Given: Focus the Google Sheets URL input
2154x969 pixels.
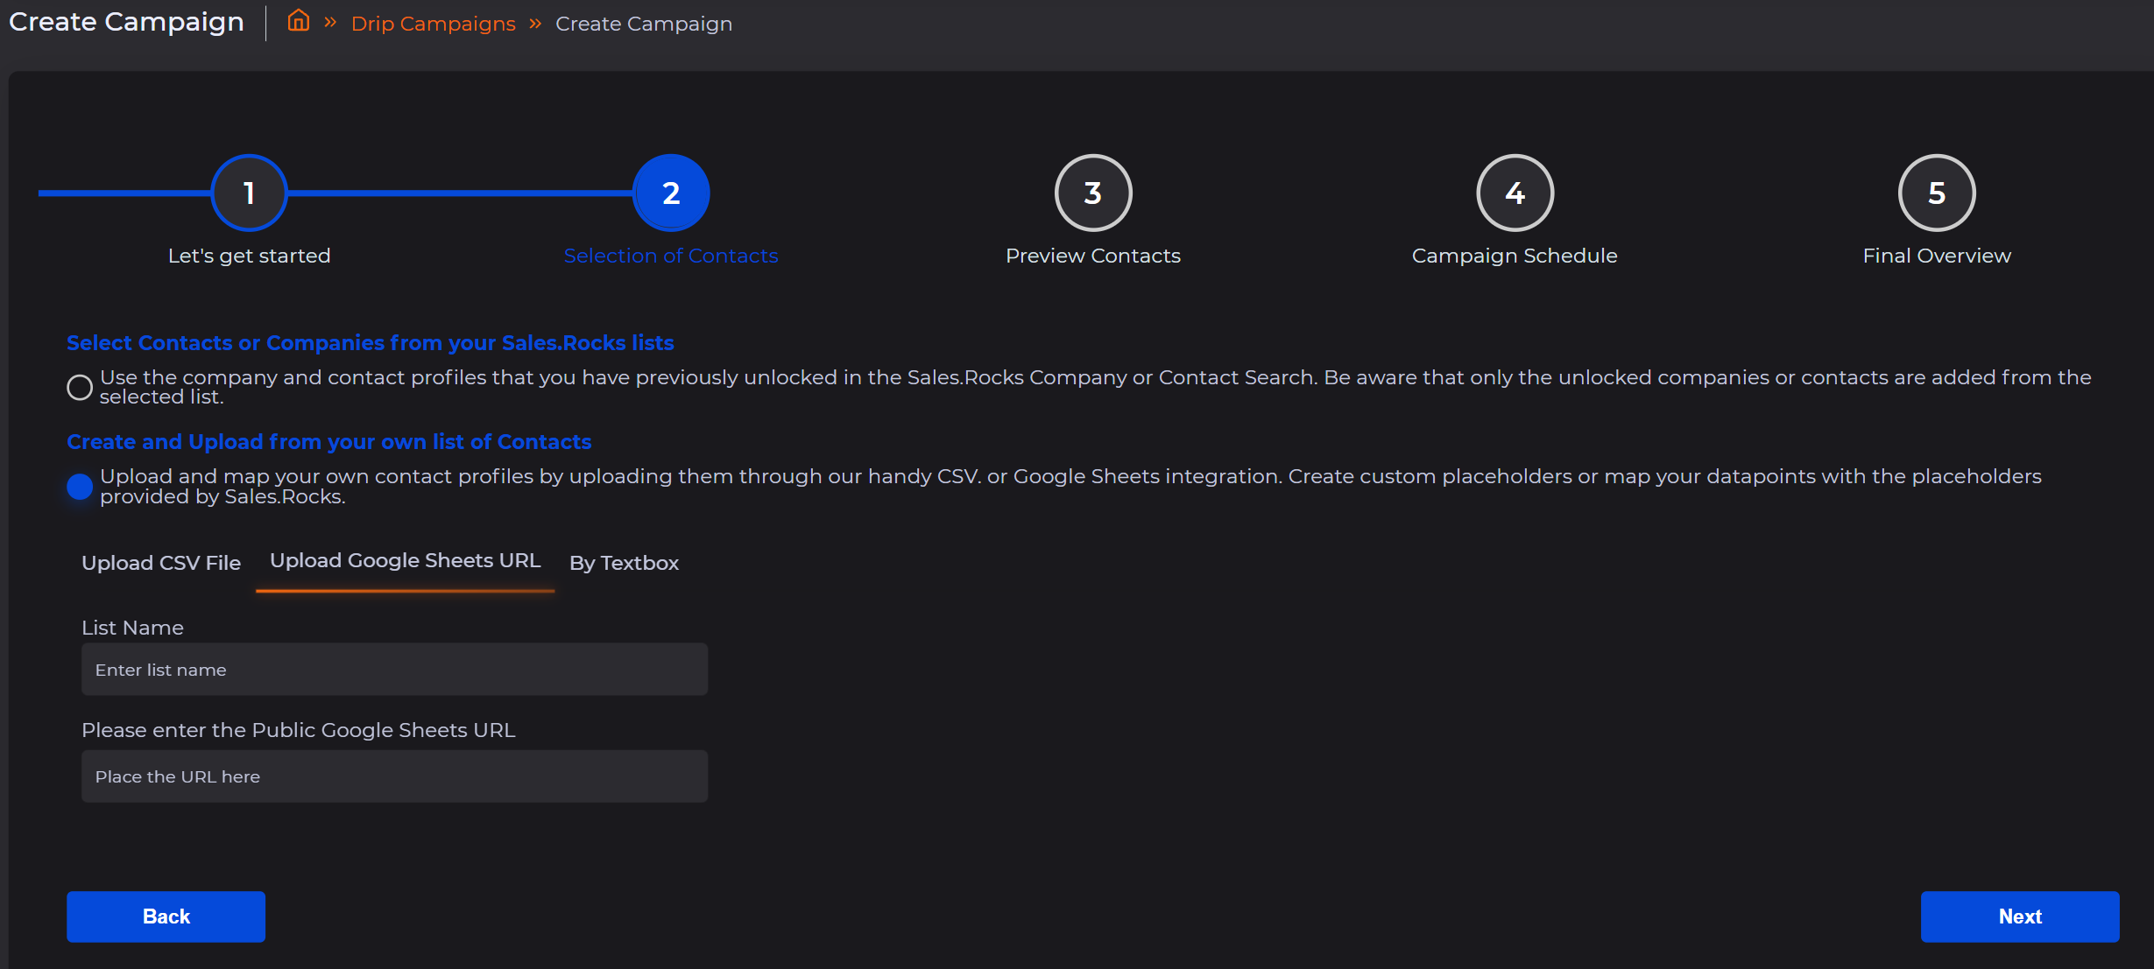Looking at the screenshot, I should click(x=394, y=776).
